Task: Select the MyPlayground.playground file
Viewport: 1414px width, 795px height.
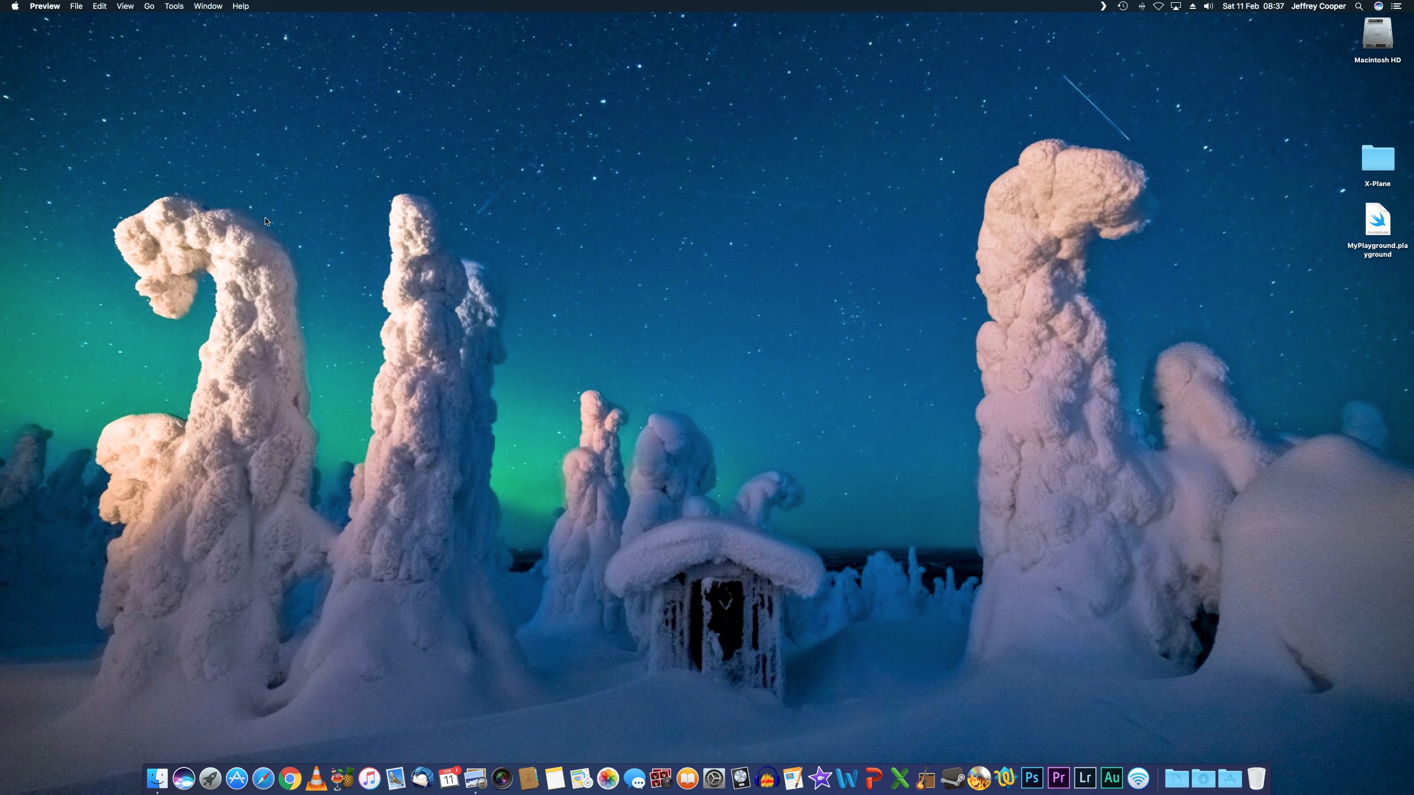Action: click(x=1378, y=220)
